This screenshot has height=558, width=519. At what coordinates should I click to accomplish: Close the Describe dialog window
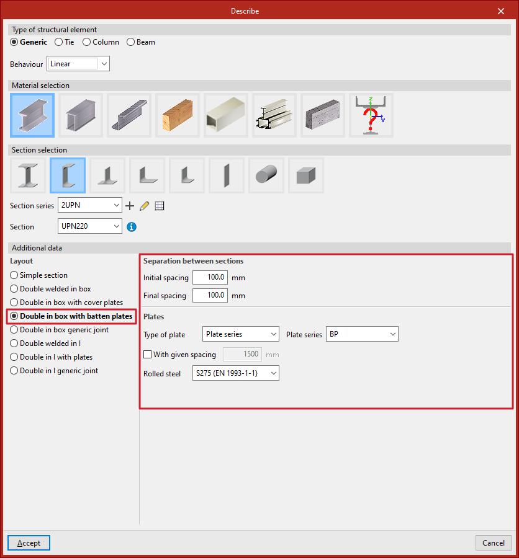click(501, 11)
